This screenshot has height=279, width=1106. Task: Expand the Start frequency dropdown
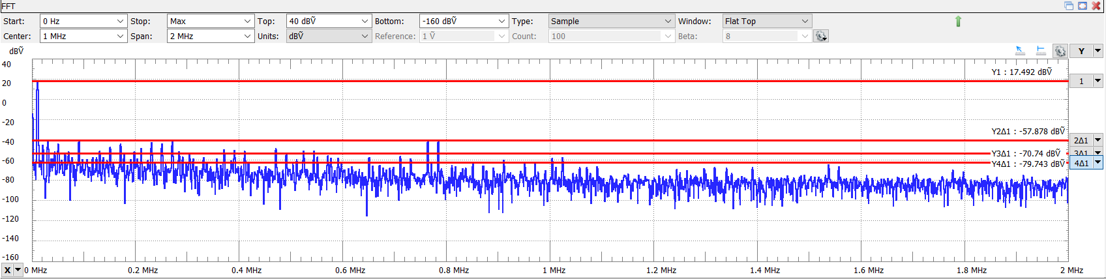point(120,22)
